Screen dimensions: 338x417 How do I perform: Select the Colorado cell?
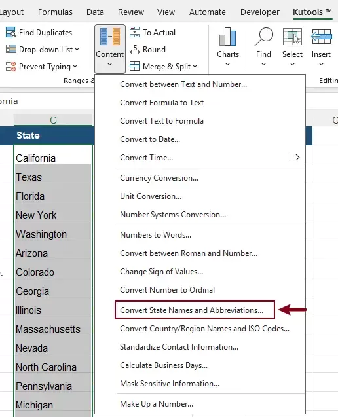[x=53, y=269]
